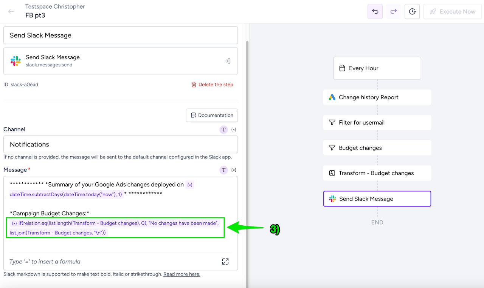Click the formula {x} icon beside Channel

point(234,129)
